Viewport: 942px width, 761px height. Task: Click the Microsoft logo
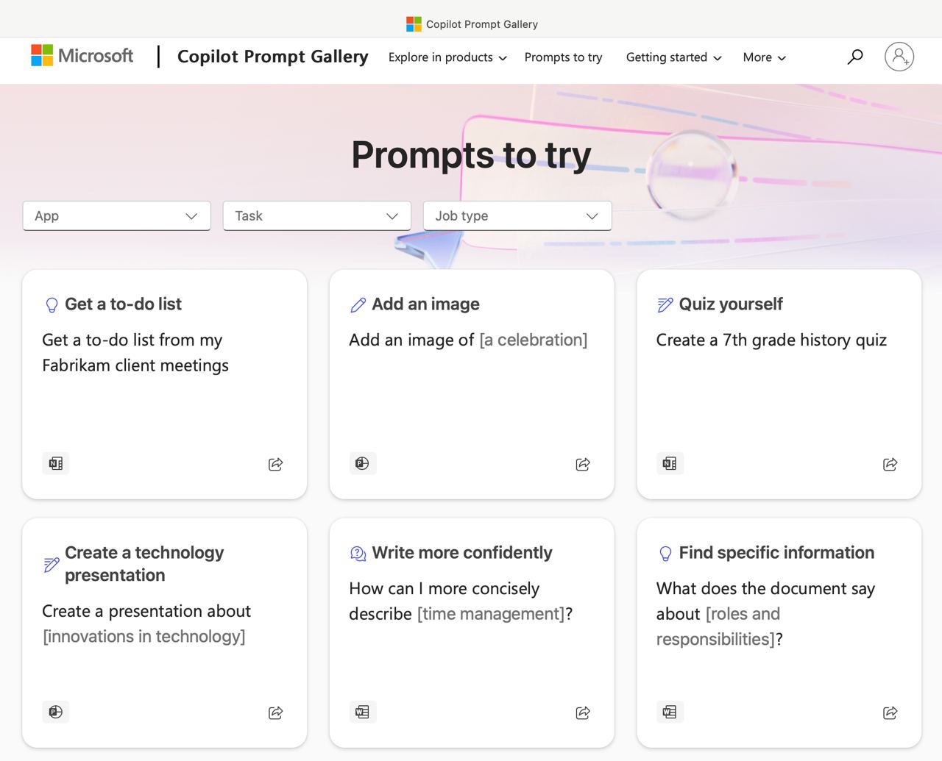82,56
